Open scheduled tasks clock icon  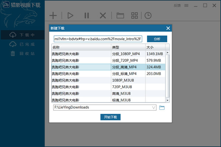148,15
